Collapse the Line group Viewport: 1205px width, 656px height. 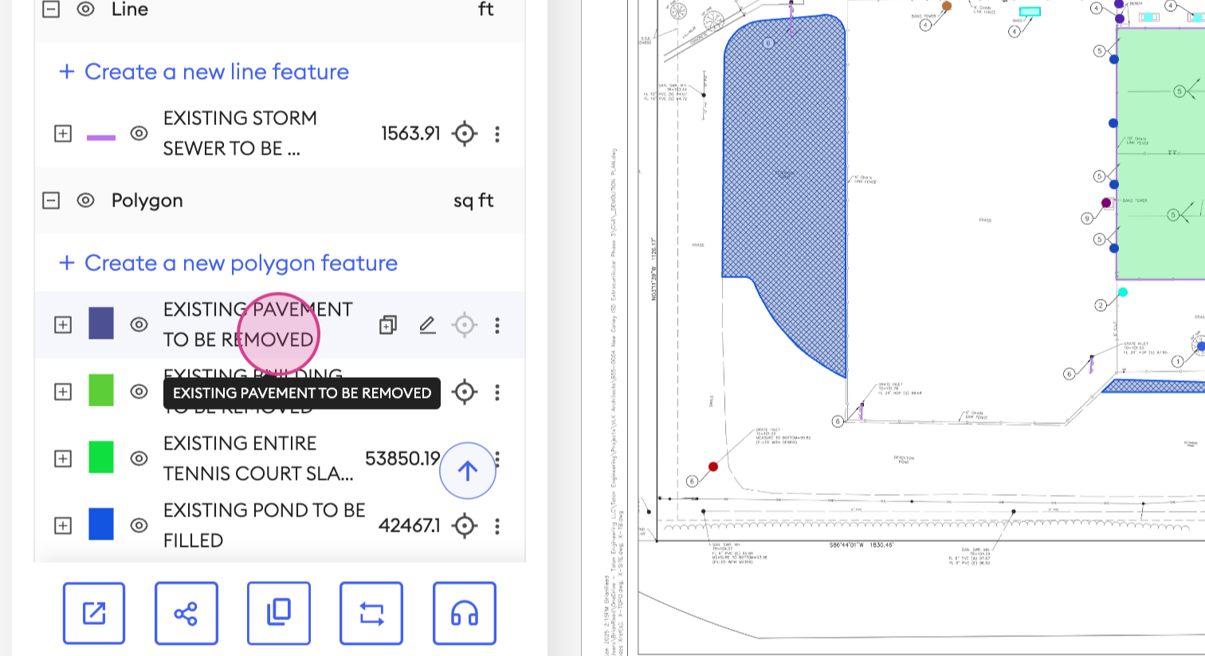51,9
